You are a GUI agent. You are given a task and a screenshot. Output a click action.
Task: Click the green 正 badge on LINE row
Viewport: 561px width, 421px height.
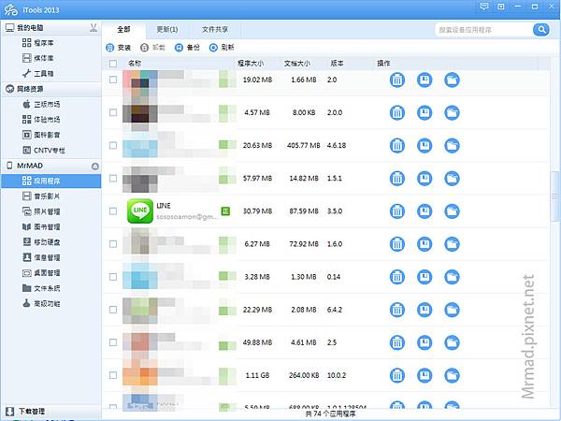tap(225, 211)
